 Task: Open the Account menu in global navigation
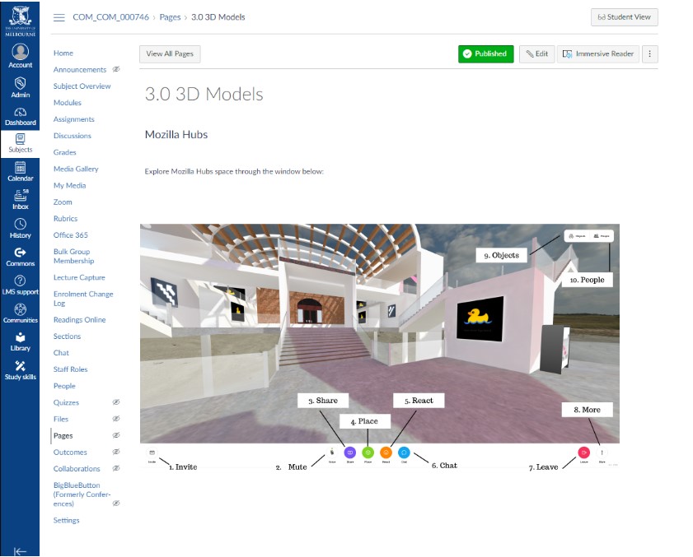point(20,56)
